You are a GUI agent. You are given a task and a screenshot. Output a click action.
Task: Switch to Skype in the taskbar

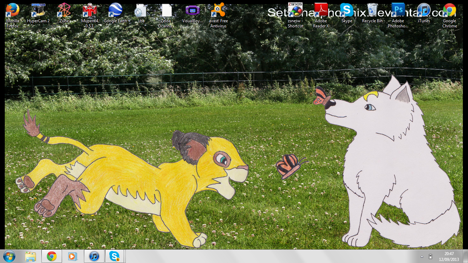(114, 256)
